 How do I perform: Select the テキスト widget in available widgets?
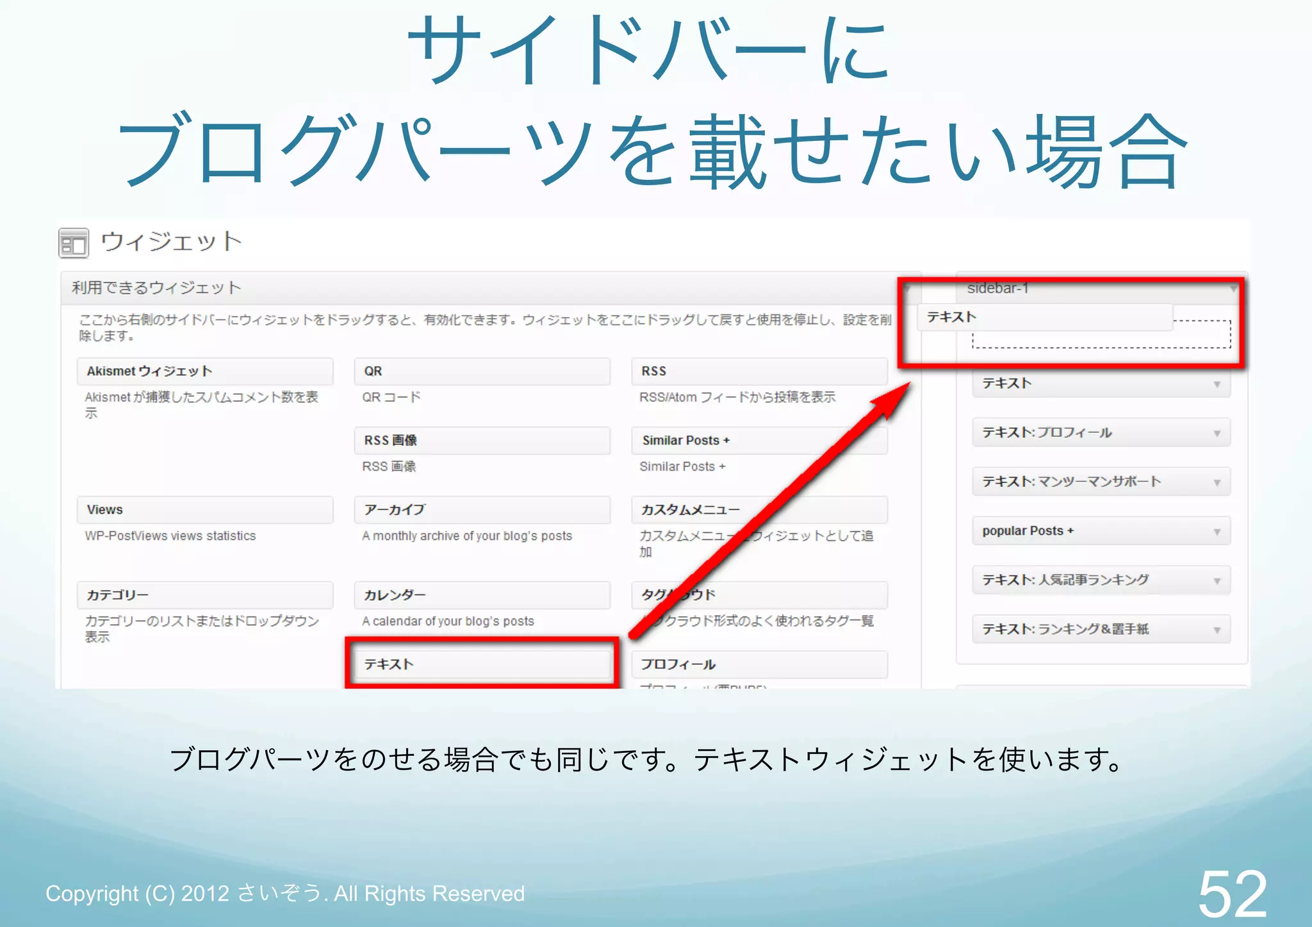[x=482, y=664]
